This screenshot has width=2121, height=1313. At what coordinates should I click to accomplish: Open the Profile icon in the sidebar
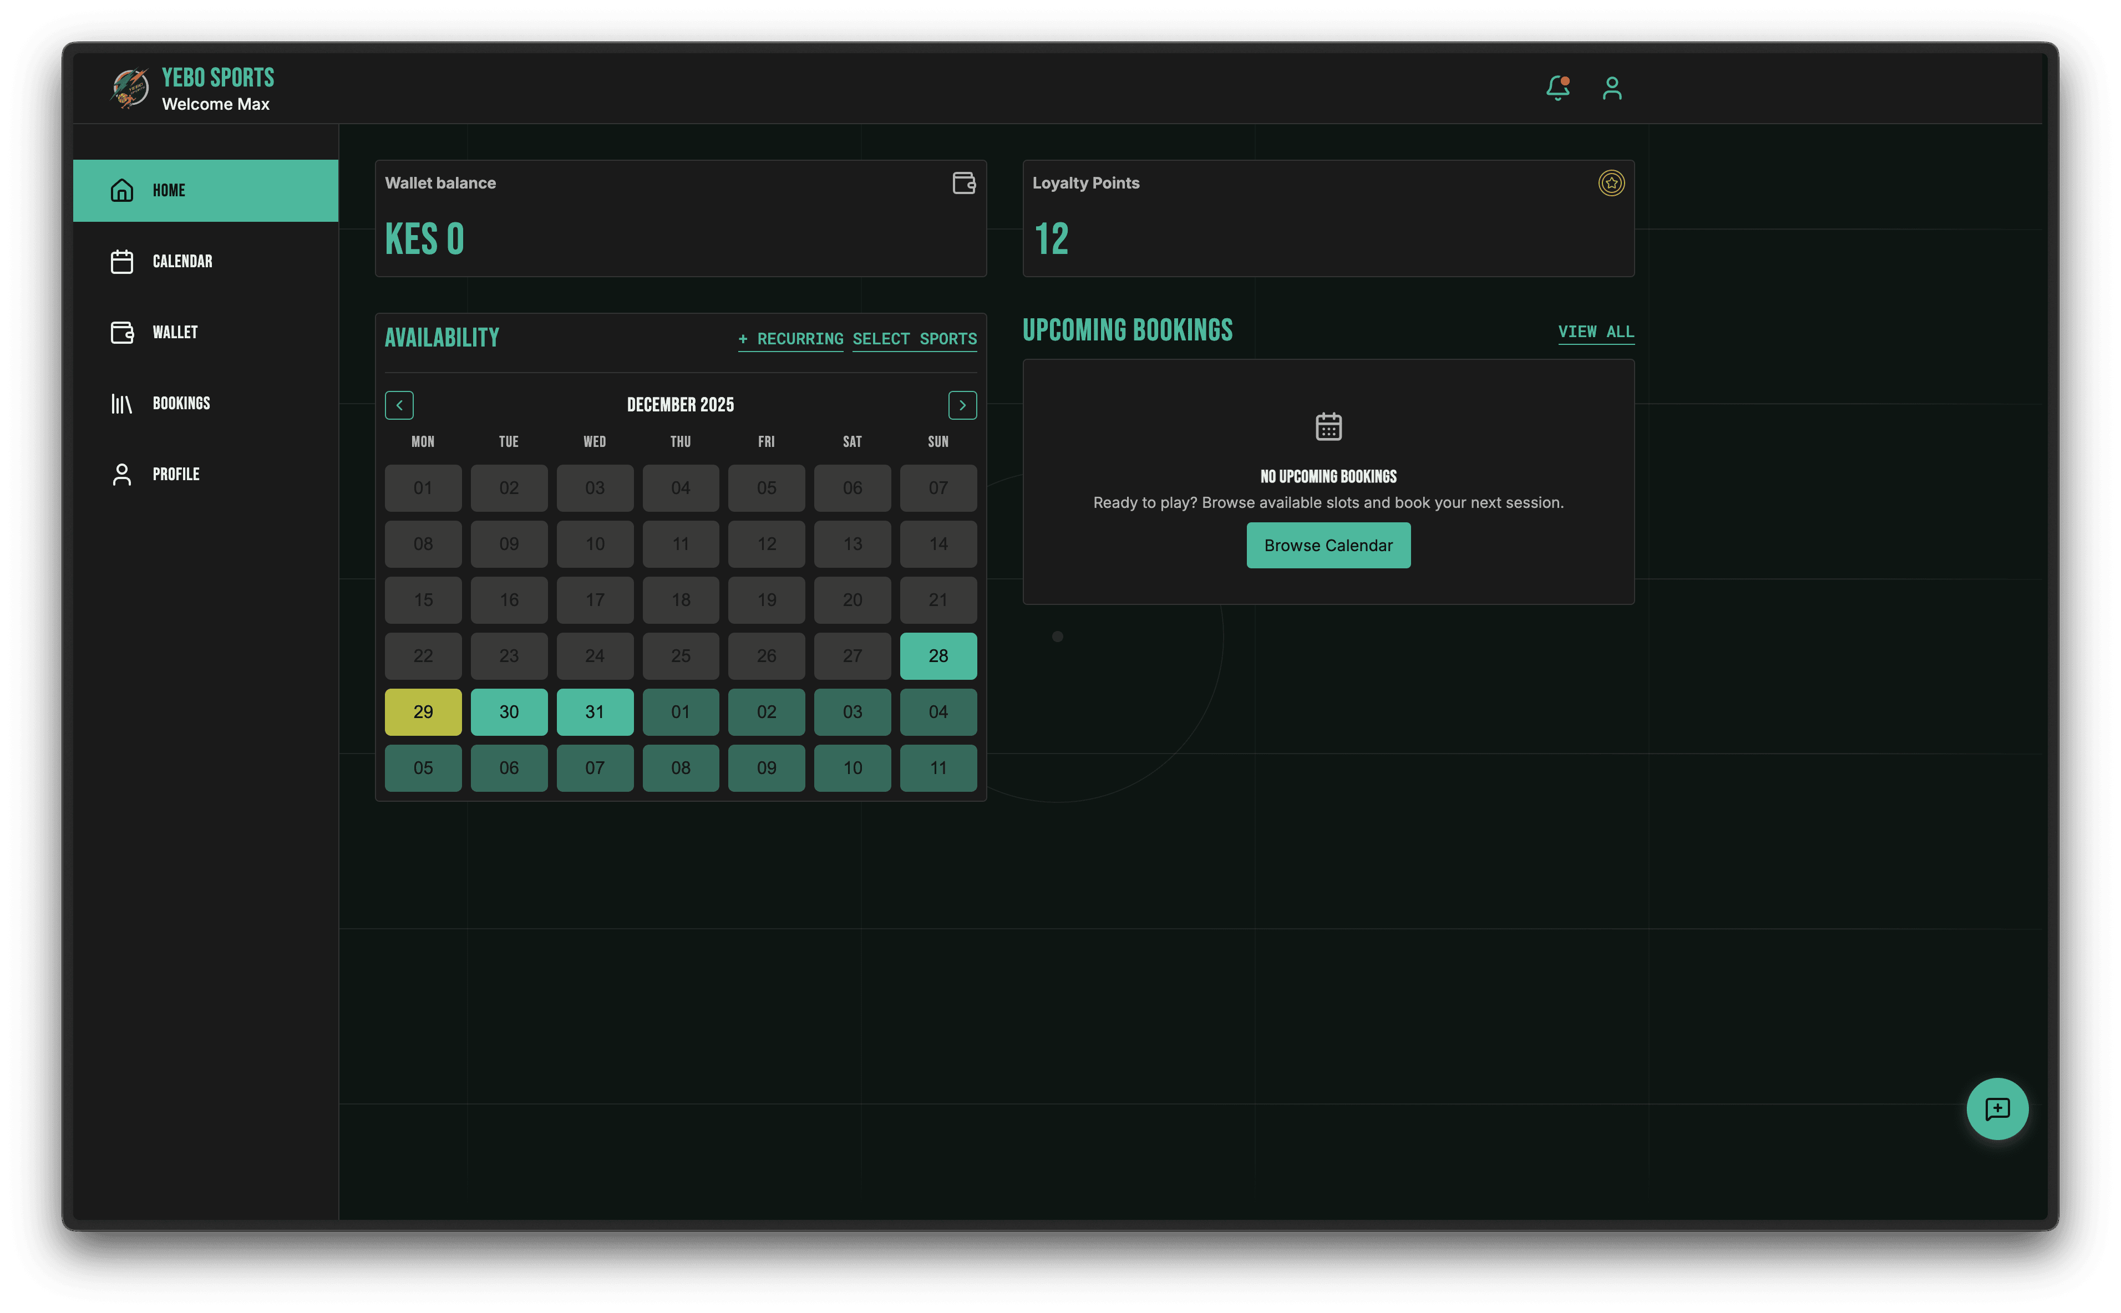tap(121, 474)
